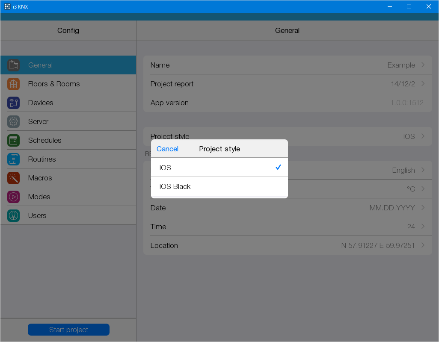Viewport: 439px width, 342px height.
Task: Click the Modes play icon
Action: click(x=13, y=197)
